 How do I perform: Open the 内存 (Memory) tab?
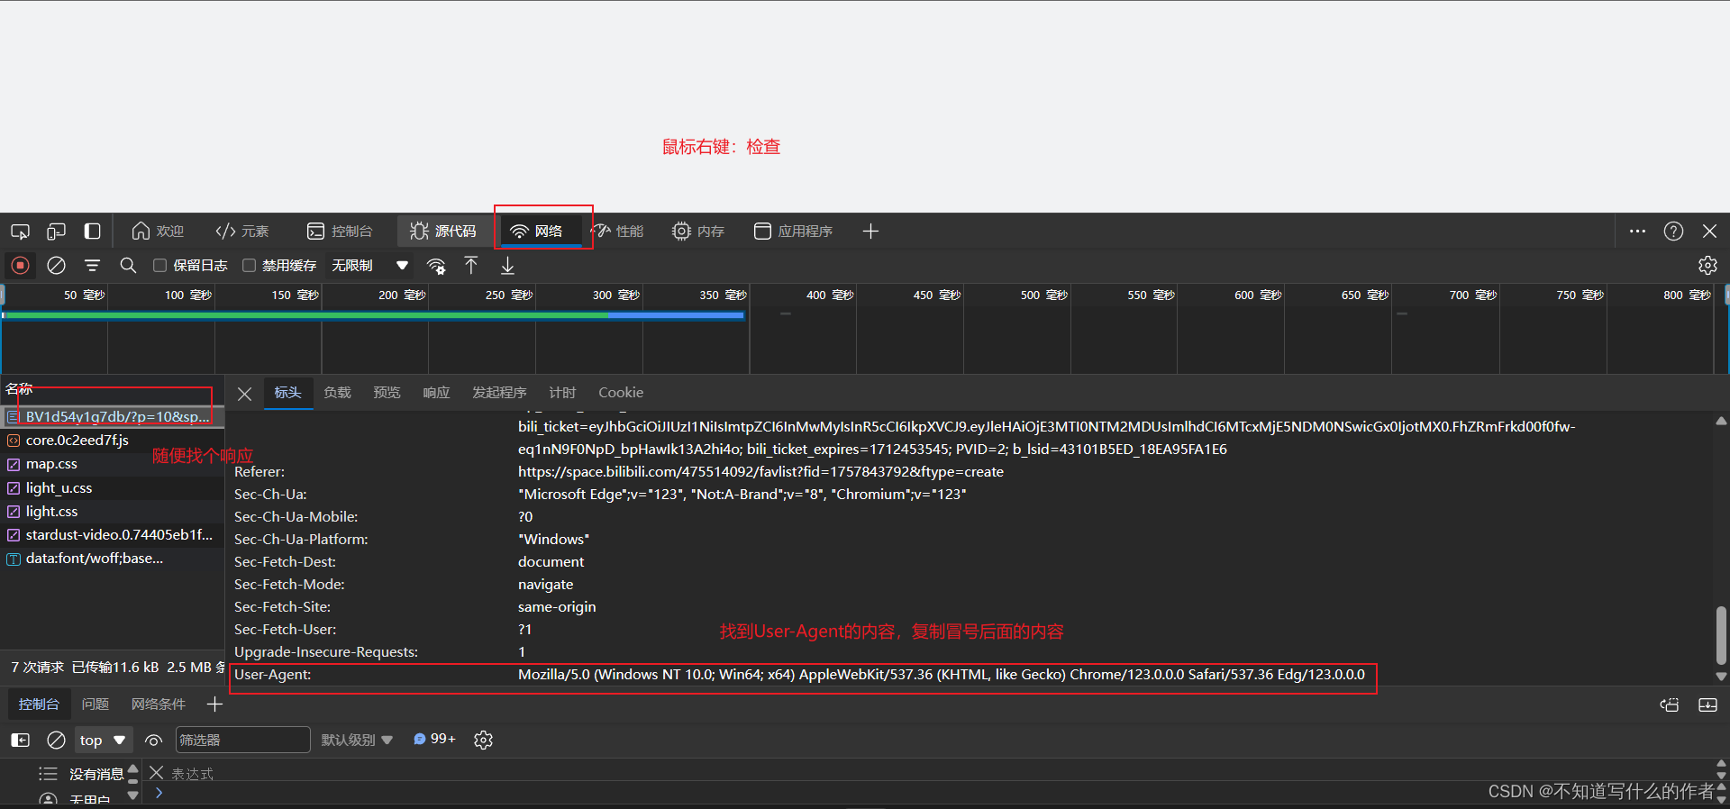tap(698, 232)
